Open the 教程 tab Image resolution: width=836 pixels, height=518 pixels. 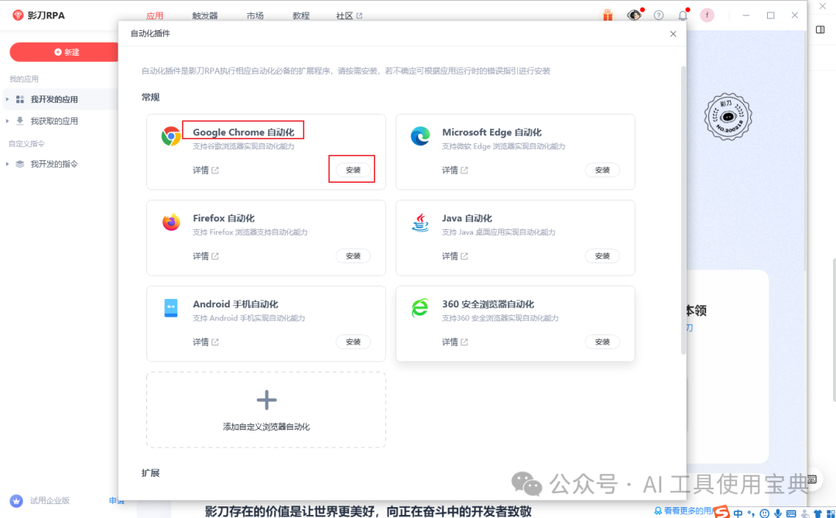300,15
